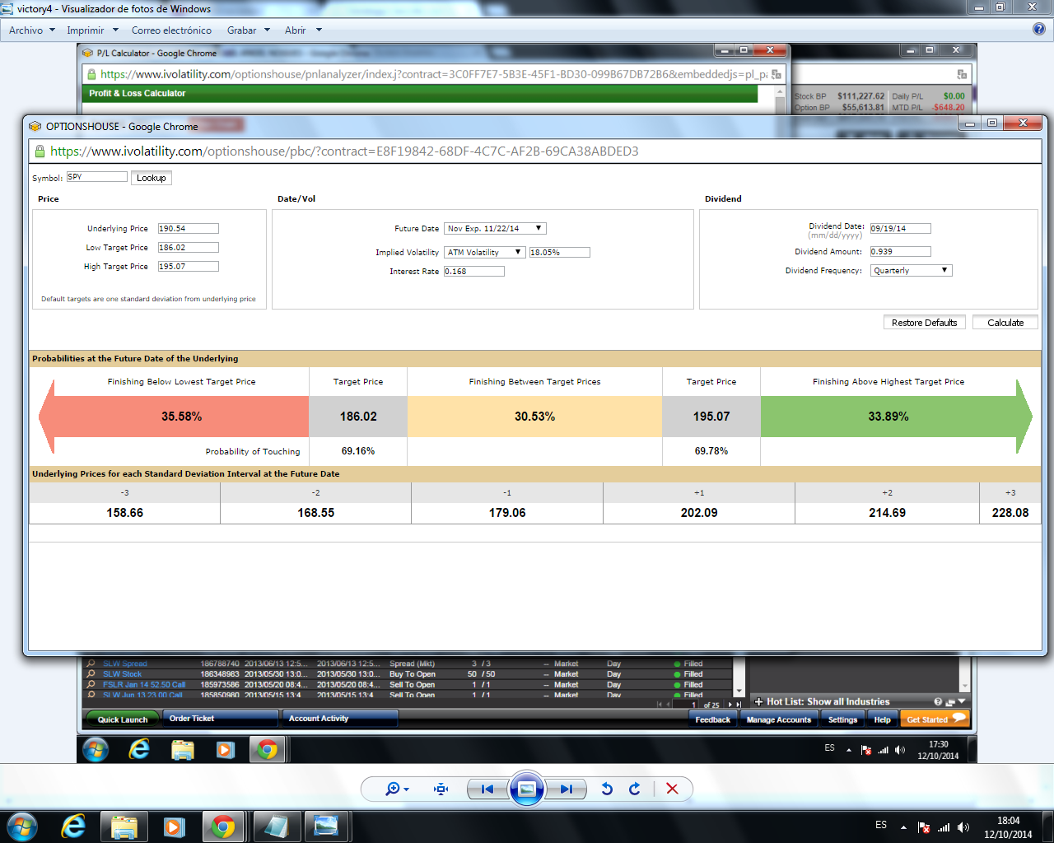Click the Restore Defaults button
The width and height of the screenshot is (1054, 843).
[x=924, y=323]
